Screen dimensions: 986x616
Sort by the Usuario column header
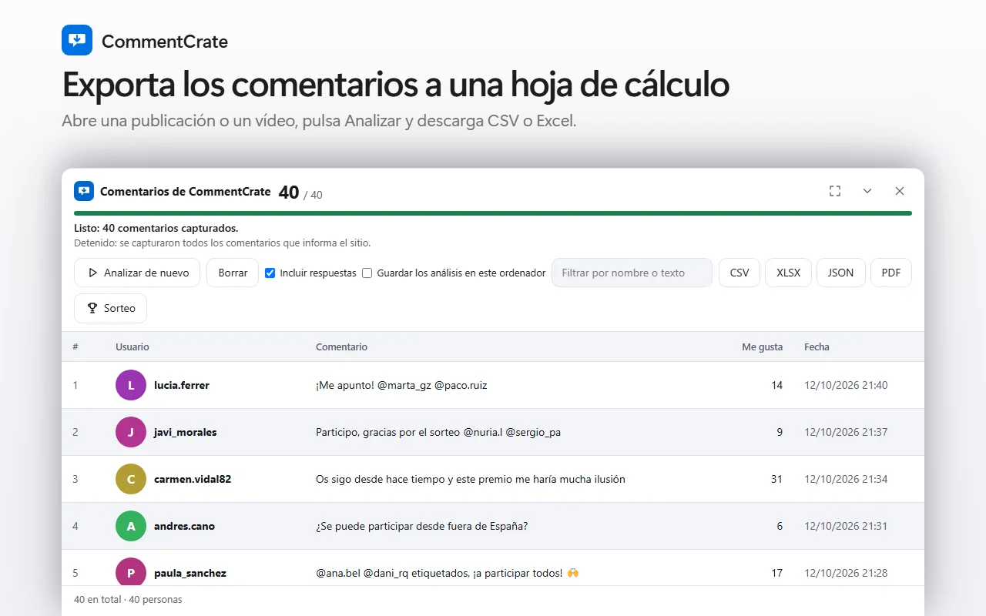point(132,347)
